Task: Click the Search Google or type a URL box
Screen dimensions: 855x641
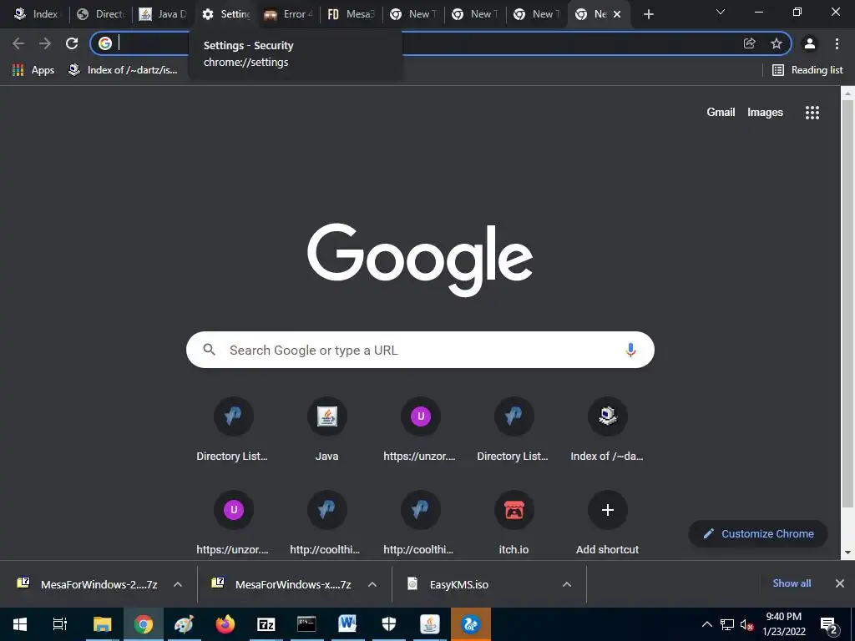Action: pyautogui.click(x=420, y=350)
